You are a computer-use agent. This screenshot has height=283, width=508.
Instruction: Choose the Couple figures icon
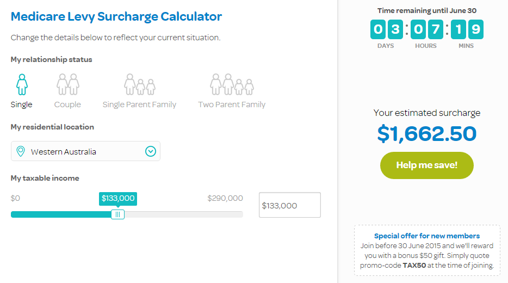(67, 84)
